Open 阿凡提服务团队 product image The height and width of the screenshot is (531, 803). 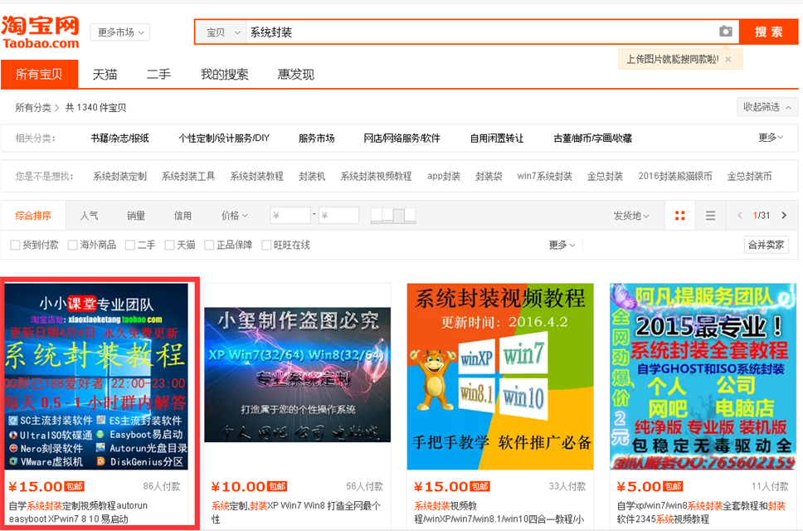(703, 377)
